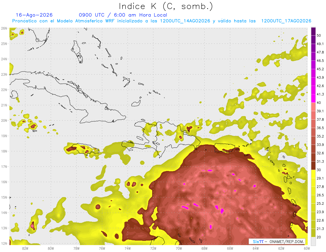Screen dimensions: 326x252
Task: Select the '30' color scale value
Action: click(319, 170)
